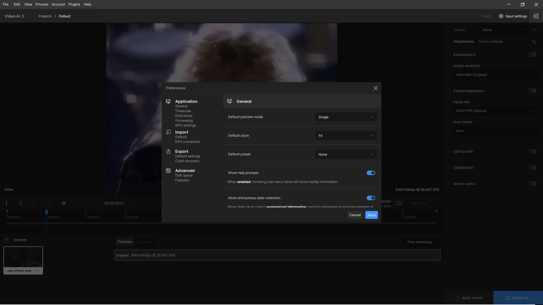Enable the Enhancement toggle
The height and width of the screenshot is (305, 543).
(x=533, y=55)
